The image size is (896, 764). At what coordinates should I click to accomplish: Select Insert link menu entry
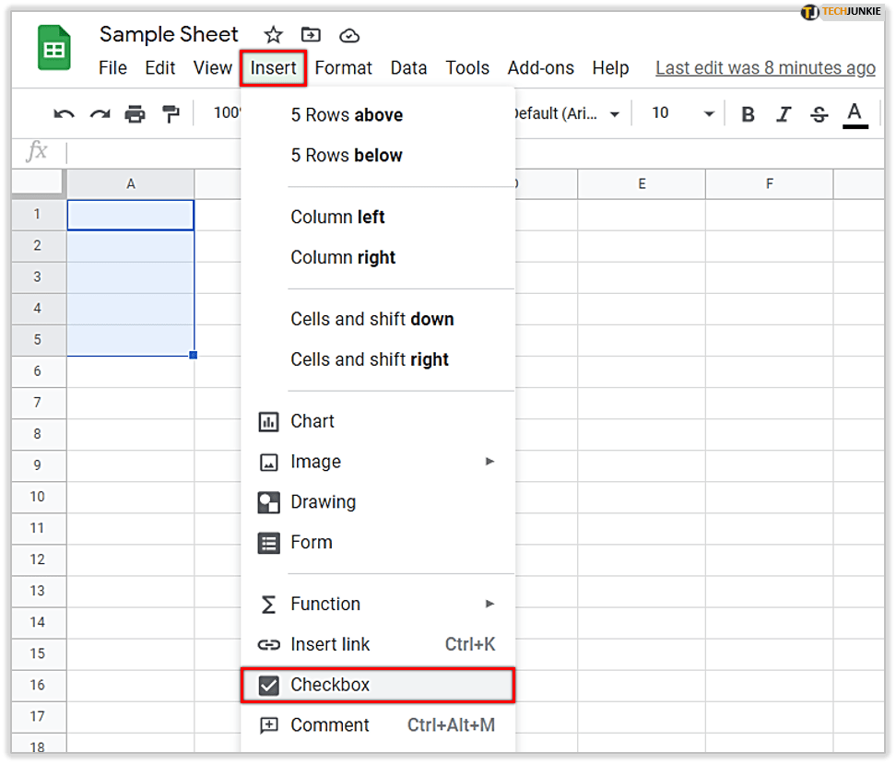(x=377, y=645)
